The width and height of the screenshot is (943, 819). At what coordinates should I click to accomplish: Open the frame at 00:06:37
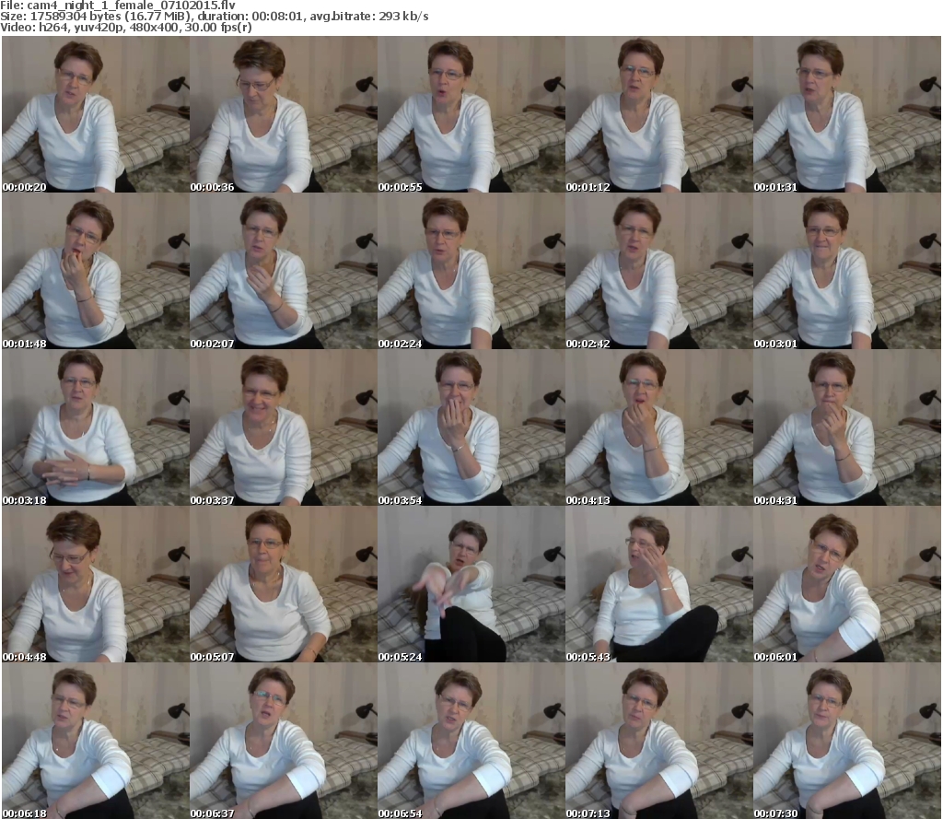pos(284,740)
